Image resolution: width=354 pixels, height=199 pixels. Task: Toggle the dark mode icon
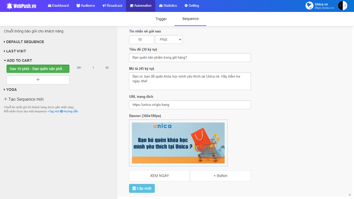(343, 6)
